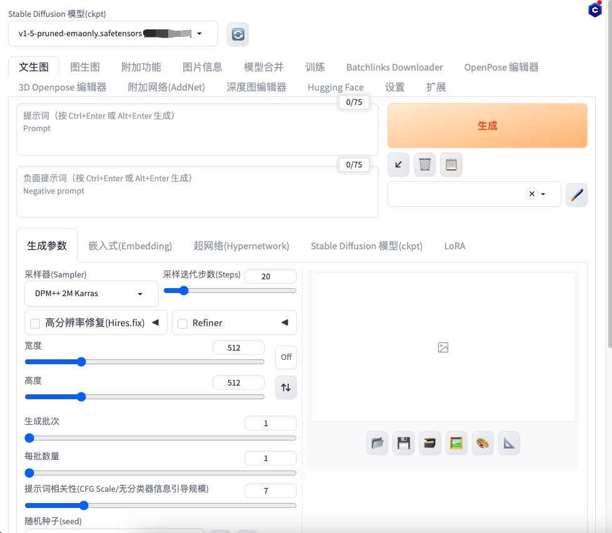
Task: Click the clipboard icon beside the trash
Action: click(x=451, y=165)
